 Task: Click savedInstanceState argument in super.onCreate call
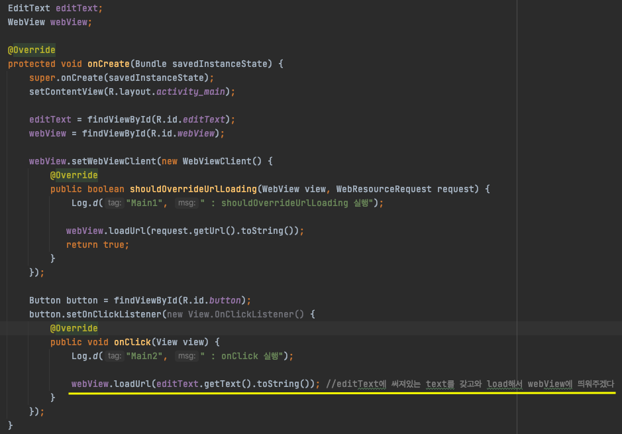tap(156, 78)
